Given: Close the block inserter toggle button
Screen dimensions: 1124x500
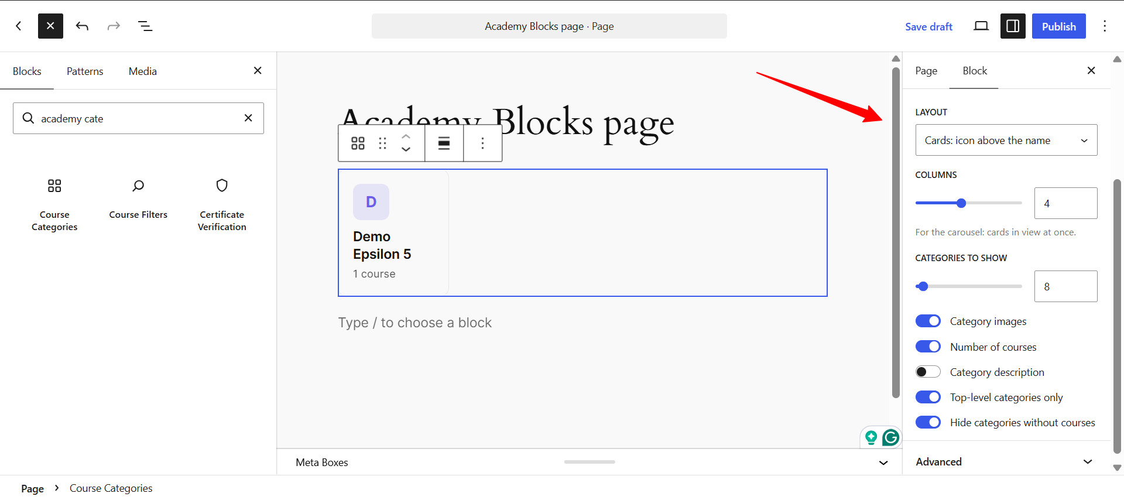Looking at the screenshot, I should 50,26.
